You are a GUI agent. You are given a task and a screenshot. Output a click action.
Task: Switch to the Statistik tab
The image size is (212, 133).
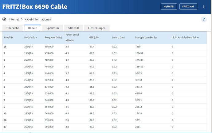click(73, 28)
